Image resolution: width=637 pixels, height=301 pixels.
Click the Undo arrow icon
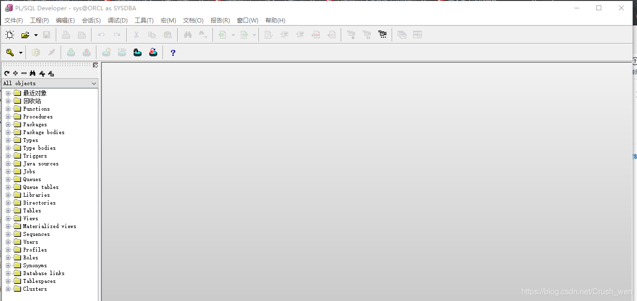pyautogui.click(x=101, y=35)
